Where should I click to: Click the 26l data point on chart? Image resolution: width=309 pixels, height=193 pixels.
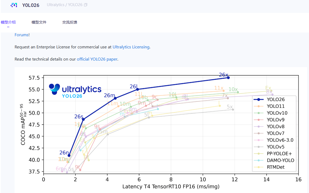point(138,89)
